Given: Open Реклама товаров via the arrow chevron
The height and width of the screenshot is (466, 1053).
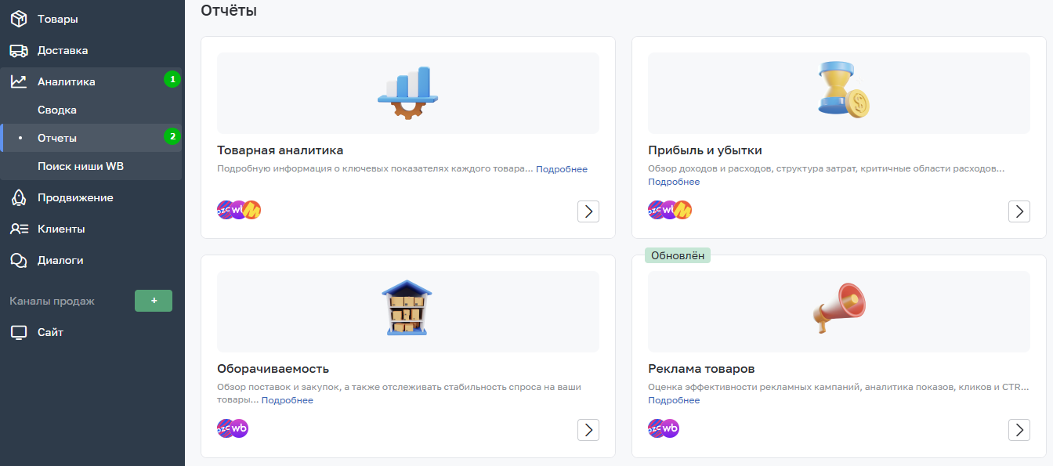Looking at the screenshot, I should 1019,429.
